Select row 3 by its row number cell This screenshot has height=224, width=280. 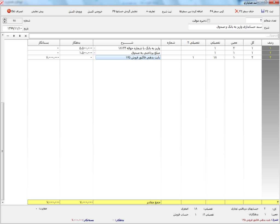point(270,57)
